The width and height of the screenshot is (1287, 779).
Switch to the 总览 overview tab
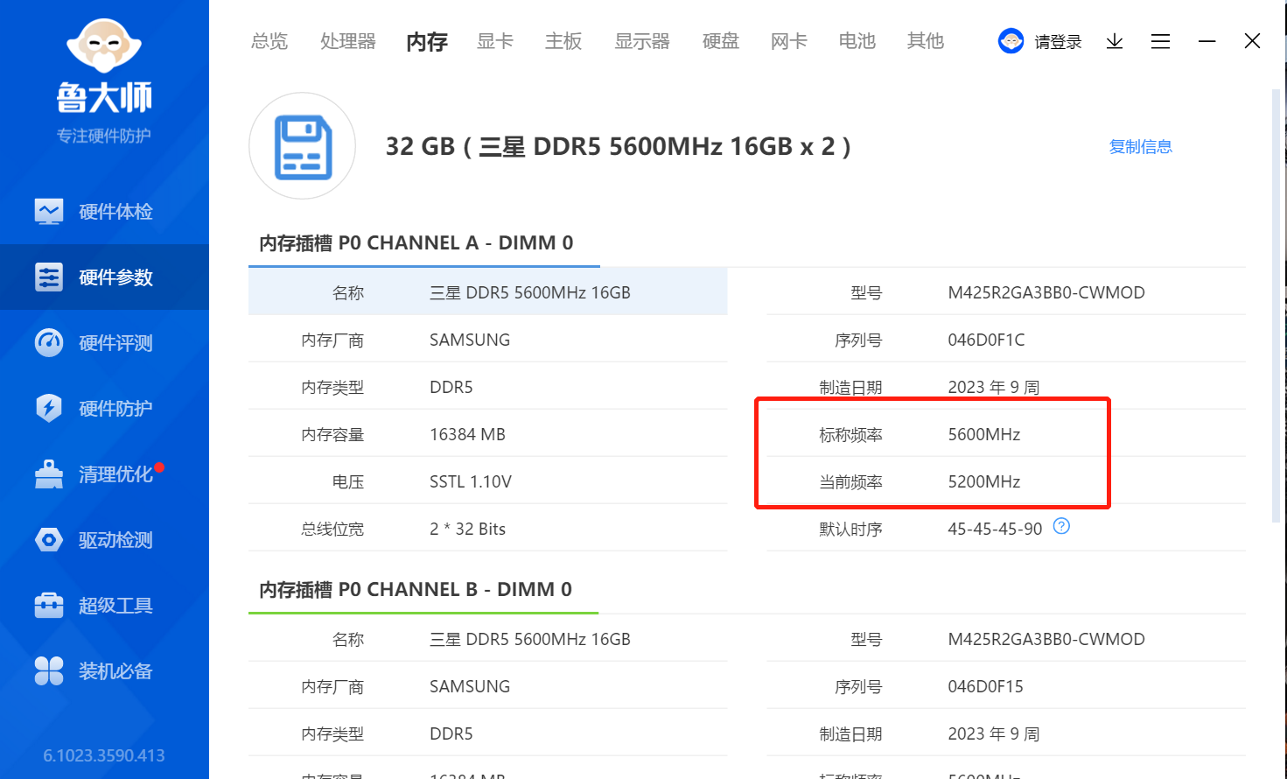point(269,41)
